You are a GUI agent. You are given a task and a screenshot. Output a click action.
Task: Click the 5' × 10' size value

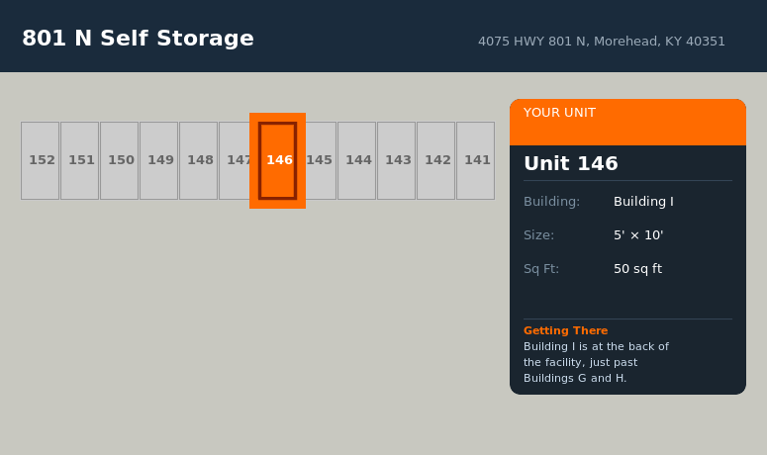coord(638,235)
